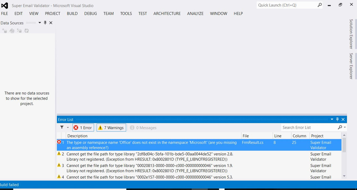Click the Column value 25 cell
The width and height of the screenshot is (357, 190).
coord(295,142)
